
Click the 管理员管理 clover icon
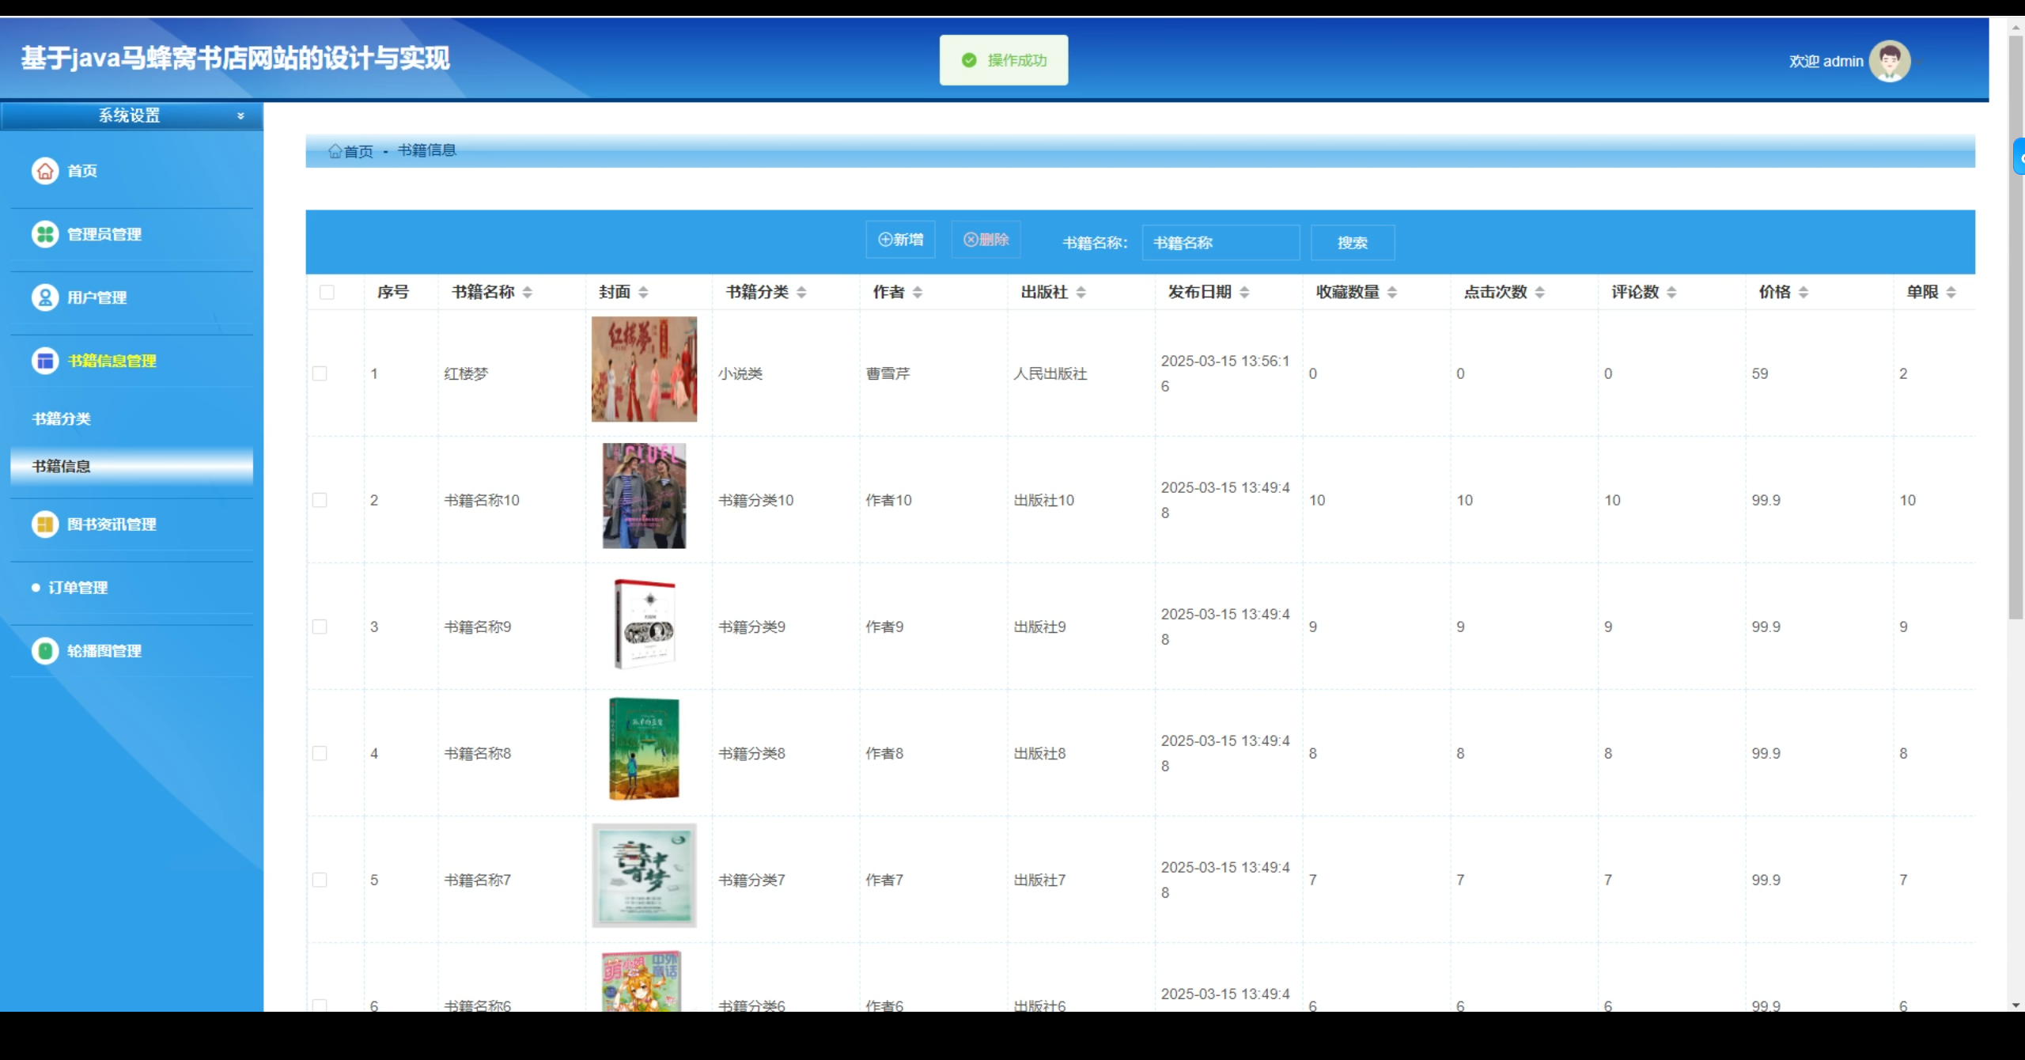[x=45, y=234]
